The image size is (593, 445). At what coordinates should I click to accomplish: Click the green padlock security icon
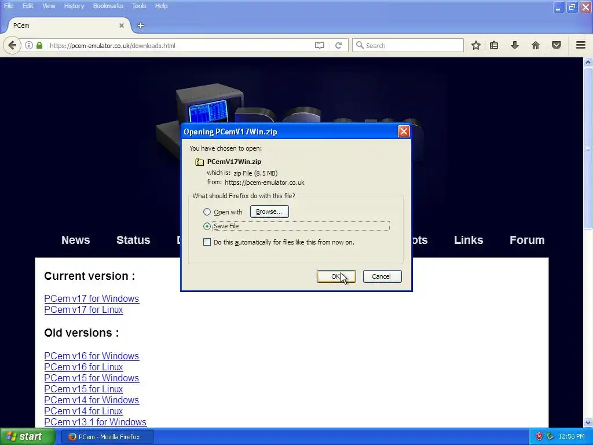coord(39,45)
